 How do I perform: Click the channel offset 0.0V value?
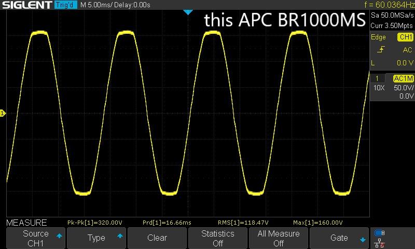coord(406,96)
